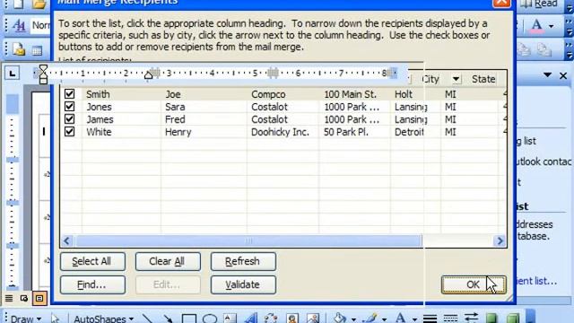Select the Doohicky Inc. company cell
Image resolution: width=574 pixels, height=323 pixels.
280,132
